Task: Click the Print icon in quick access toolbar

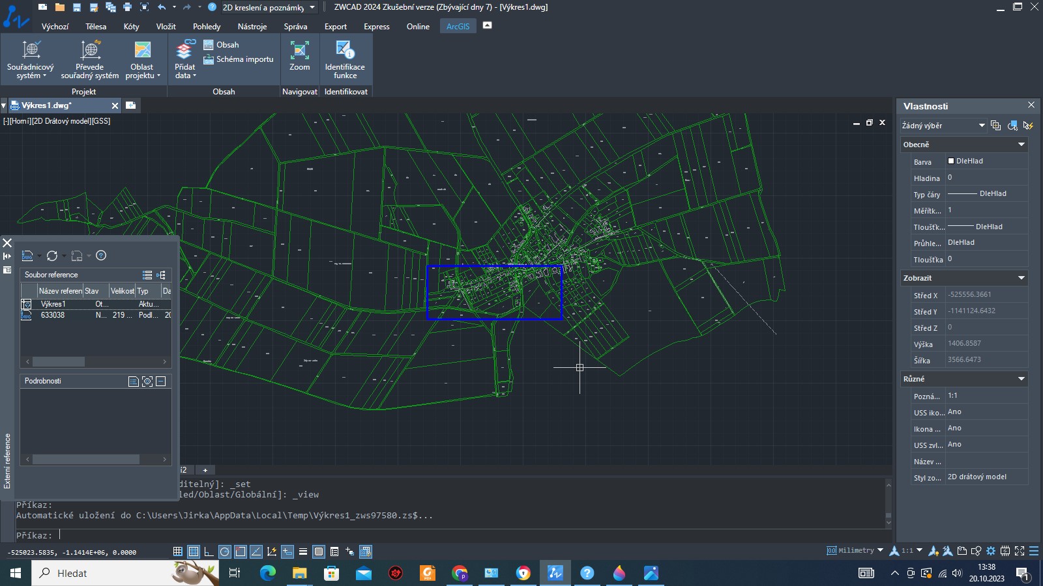Action: (127, 7)
